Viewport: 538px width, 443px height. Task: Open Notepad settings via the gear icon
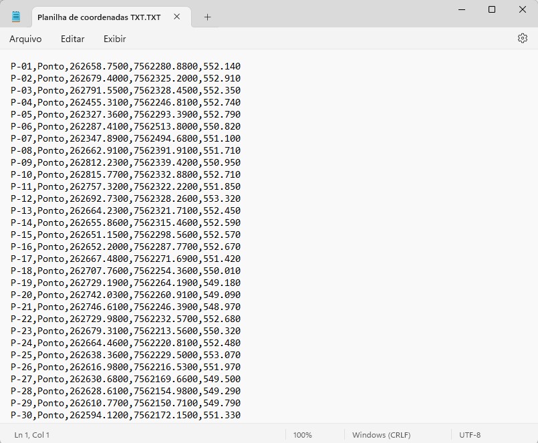point(523,39)
